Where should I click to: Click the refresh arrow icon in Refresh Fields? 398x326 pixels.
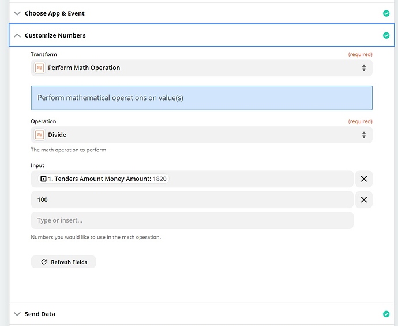tap(44, 262)
